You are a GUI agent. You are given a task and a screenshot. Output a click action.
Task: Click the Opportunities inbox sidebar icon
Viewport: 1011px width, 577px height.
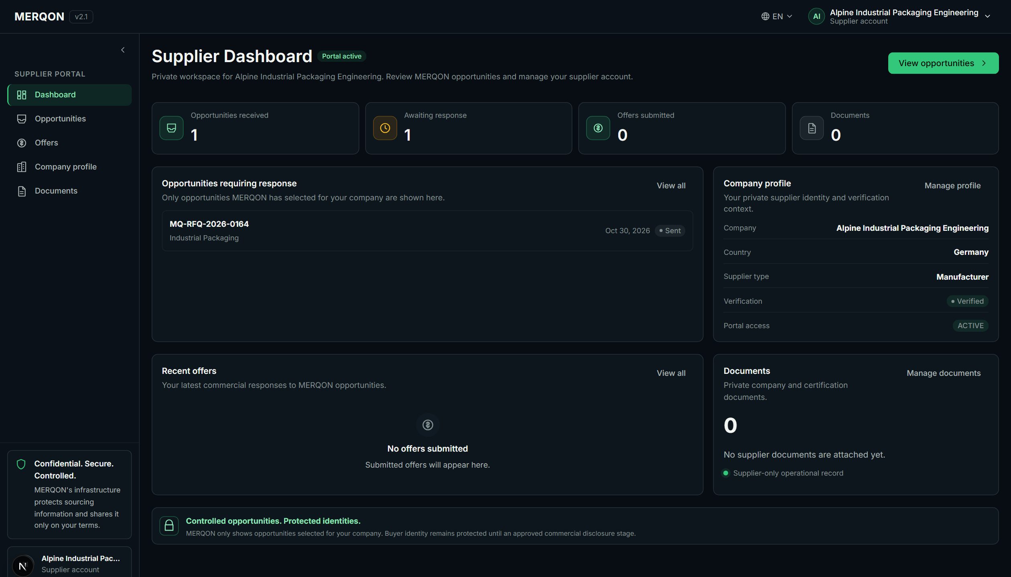[x=22, y=119]
